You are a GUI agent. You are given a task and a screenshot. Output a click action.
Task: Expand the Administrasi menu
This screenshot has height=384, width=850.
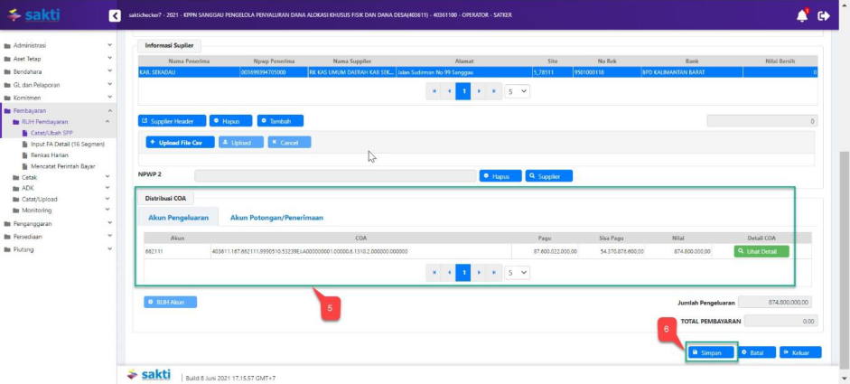[x=58, y=44]
